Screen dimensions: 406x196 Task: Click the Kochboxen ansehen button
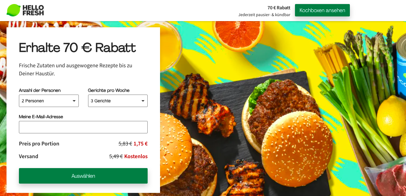coord(322,10)
